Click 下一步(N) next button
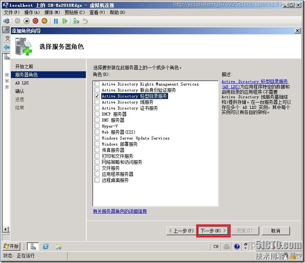Viewport: 305px width, 263px height. (x=213, y=231)
